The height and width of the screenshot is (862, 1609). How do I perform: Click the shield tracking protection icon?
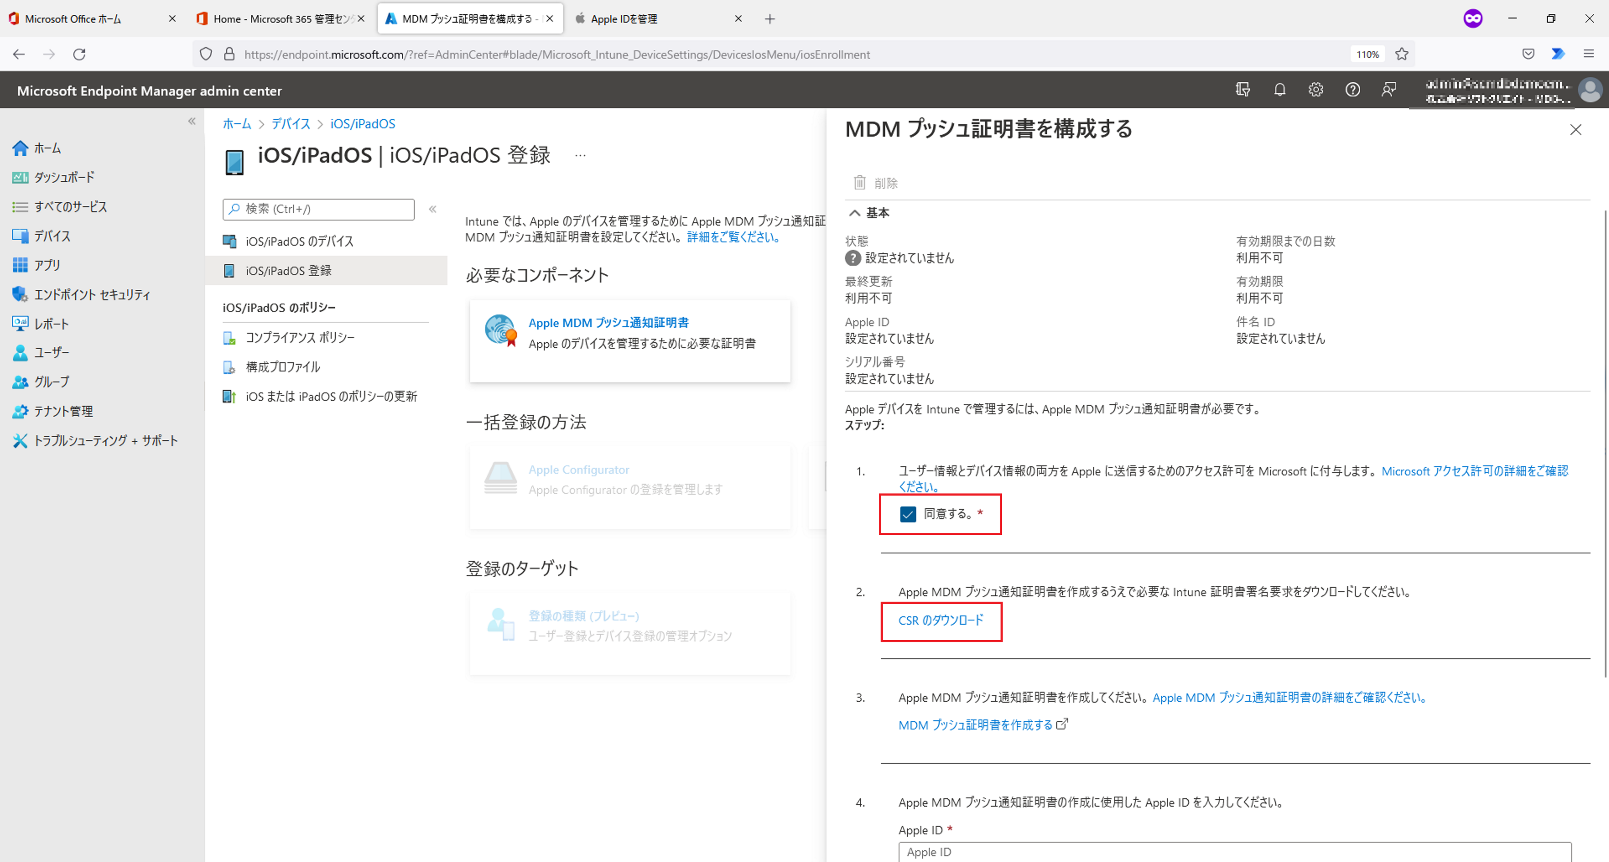[x=205, y=55]
